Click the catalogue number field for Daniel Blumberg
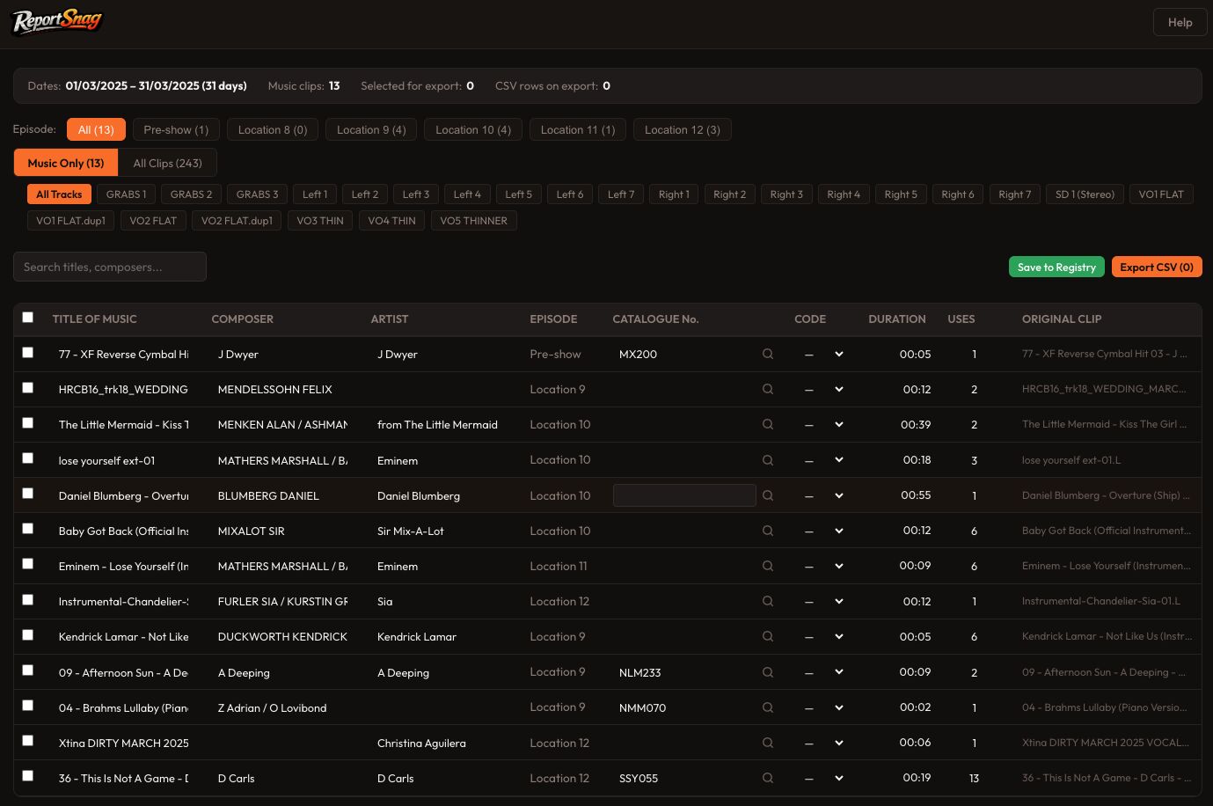The image size is (1213, 806). tap(684, 495)
